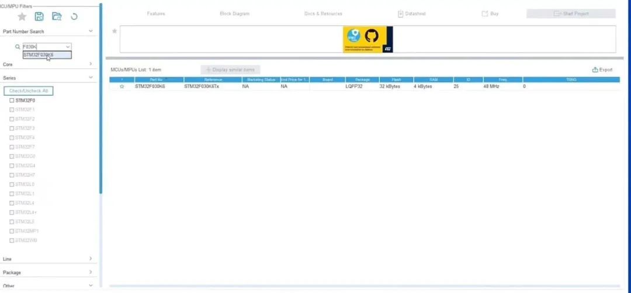Check the STM32F3 series checkbox

click(x=12, y=128)
